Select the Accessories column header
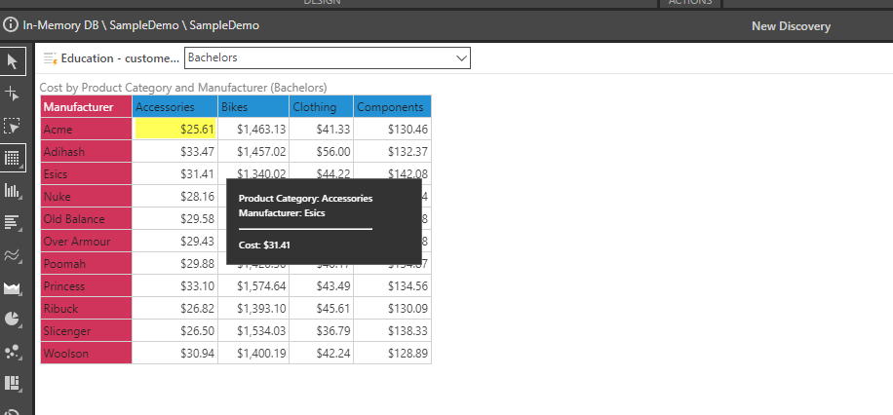Image resolution: width=893 pixels, height=415 pixels. point(175,107)
